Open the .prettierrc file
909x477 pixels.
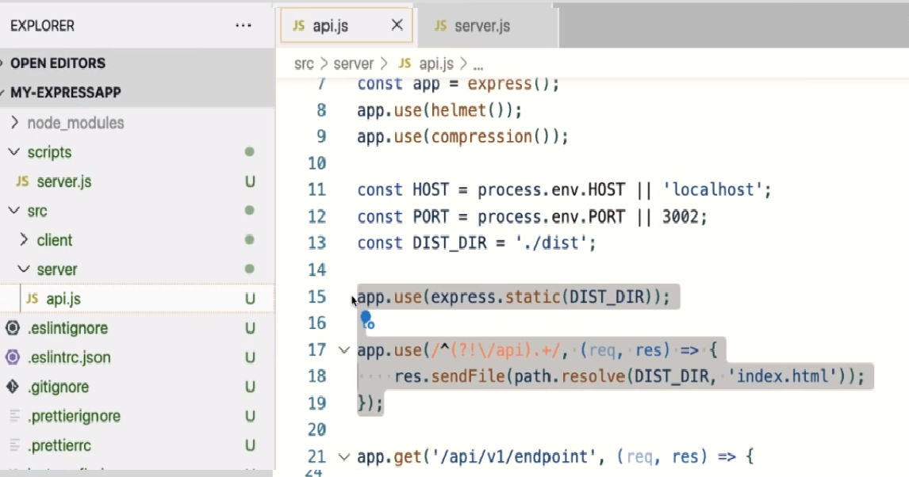59,445
